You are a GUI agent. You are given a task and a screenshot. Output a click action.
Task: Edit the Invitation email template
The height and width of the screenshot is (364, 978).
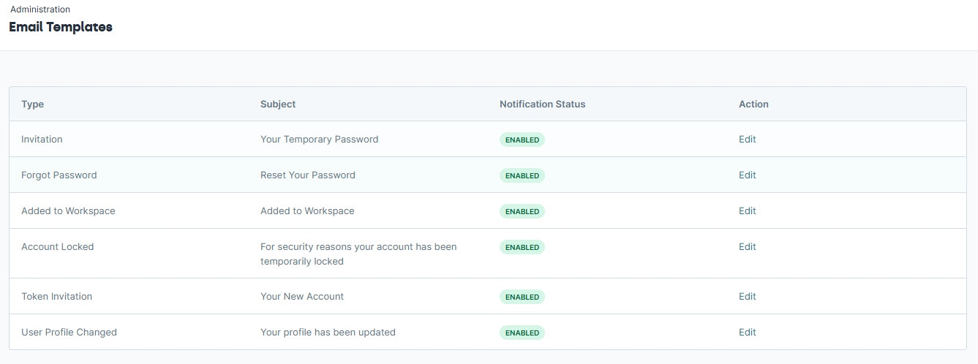click(x=747, y=139)
